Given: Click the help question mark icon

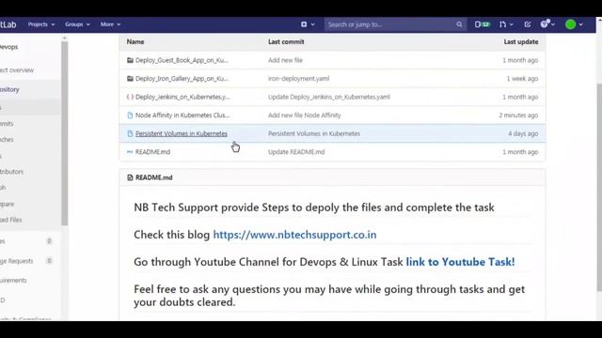Looking at the screenshot, I should pyautogui.click(x=545, y=23).
